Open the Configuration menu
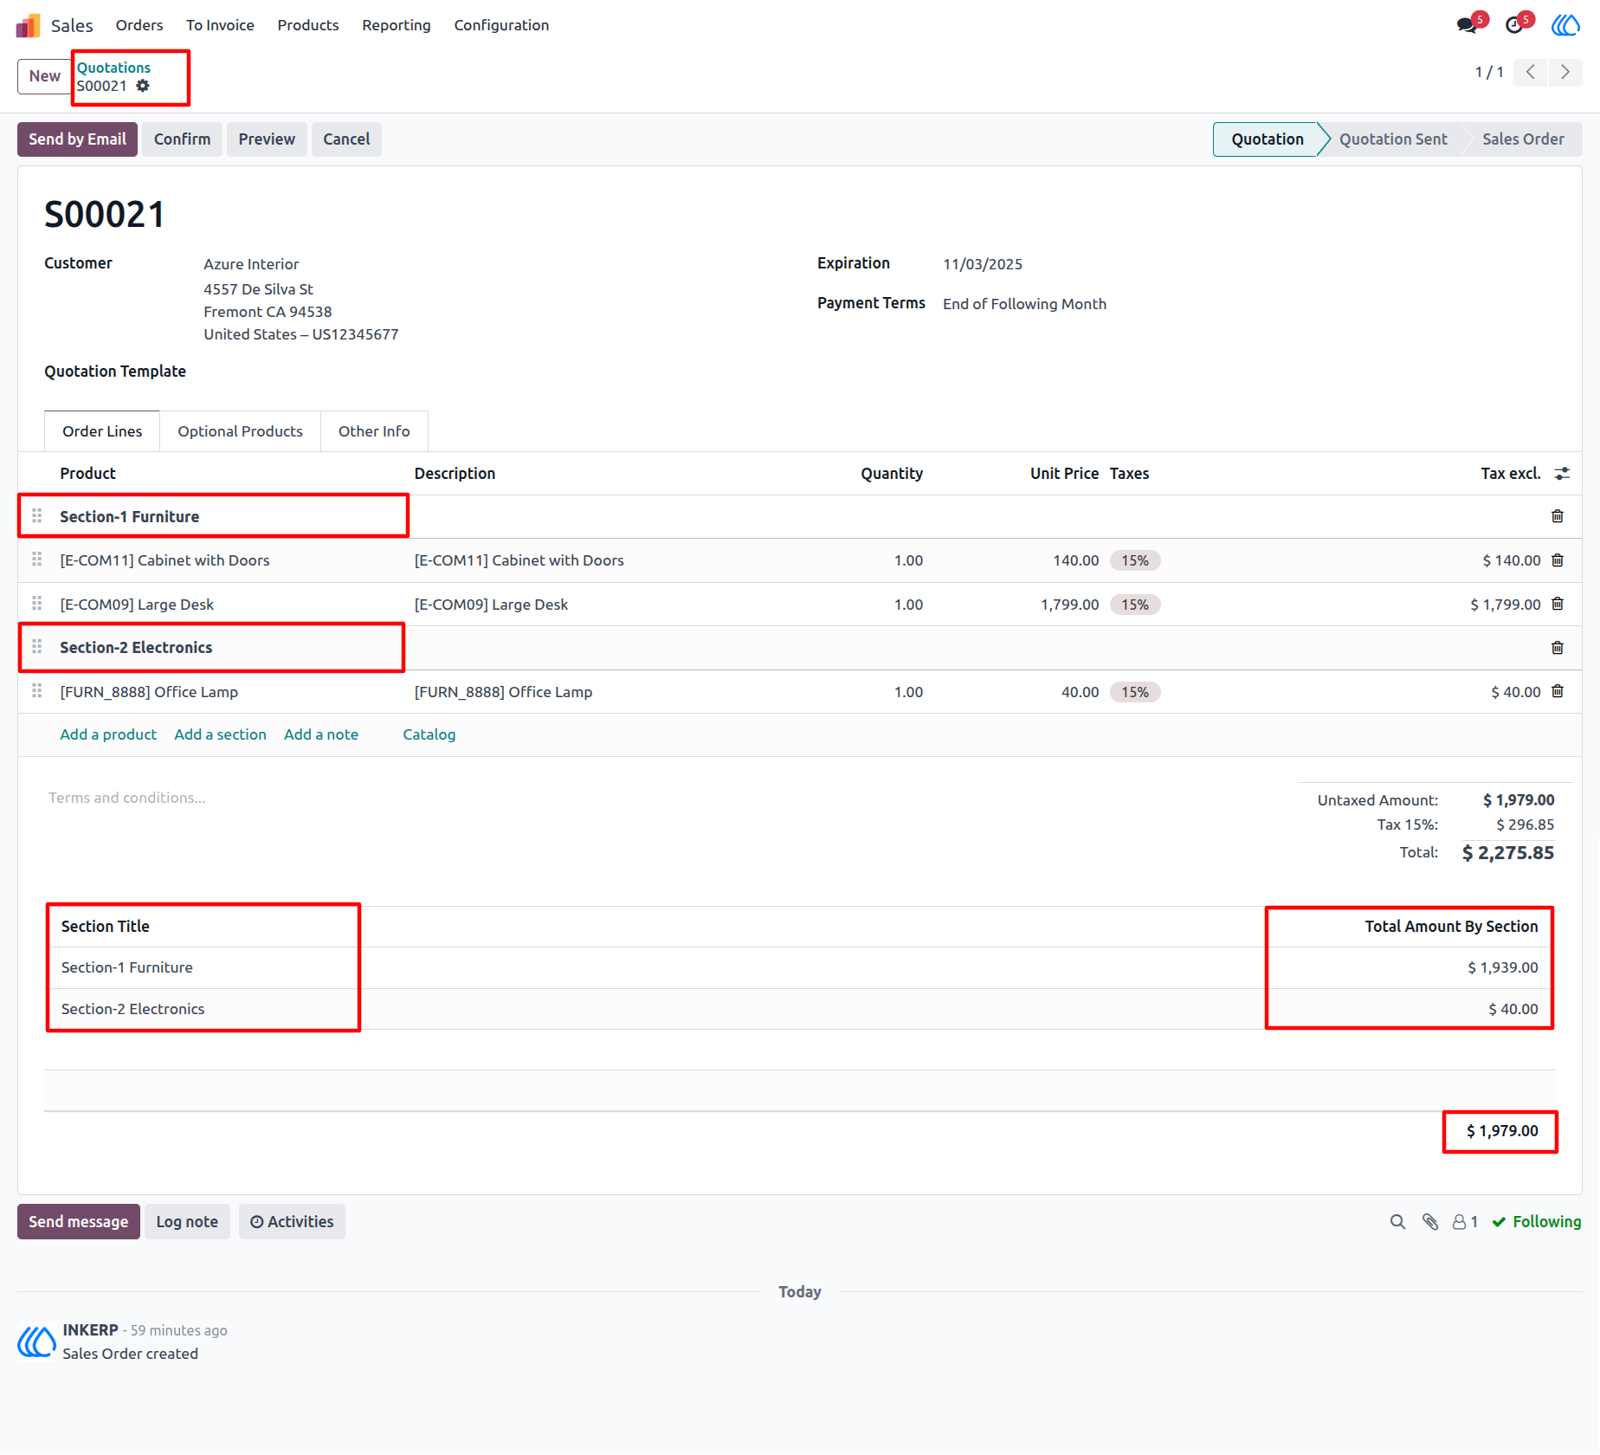 501,25
